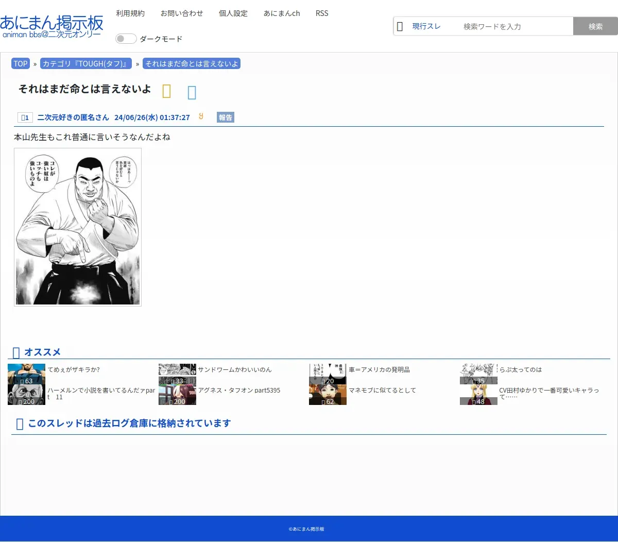Go to あにまんch
Screen dimensions: 618x542
click(282, 13)
